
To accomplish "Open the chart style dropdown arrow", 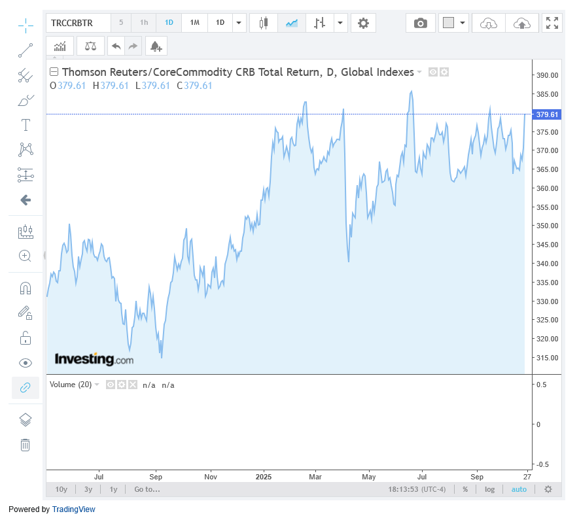I will click(341, 24).
